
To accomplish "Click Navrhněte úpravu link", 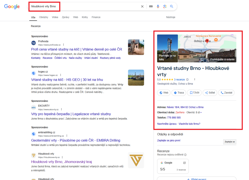I will (x=167, y=124).
